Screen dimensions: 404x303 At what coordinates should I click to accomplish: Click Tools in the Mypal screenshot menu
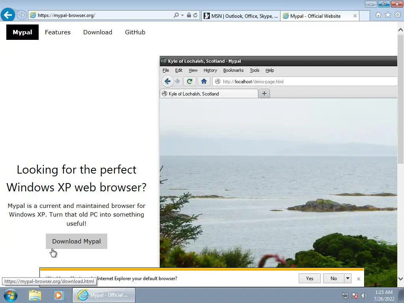[254, 70]
